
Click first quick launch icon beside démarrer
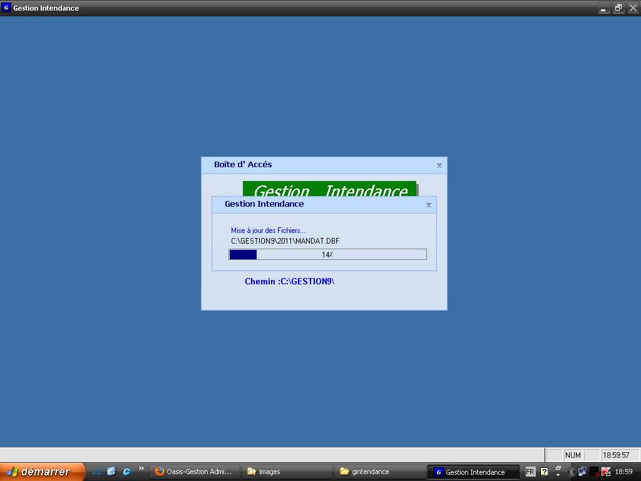pos(97,472)
